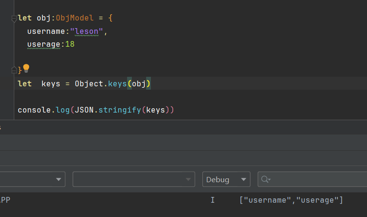Viewport: 367px width, 217px height.
Task: Click the "I" log level indicator
Action: (212, 200)
